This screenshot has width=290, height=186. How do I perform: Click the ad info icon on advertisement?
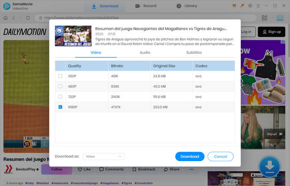point(283,42)
